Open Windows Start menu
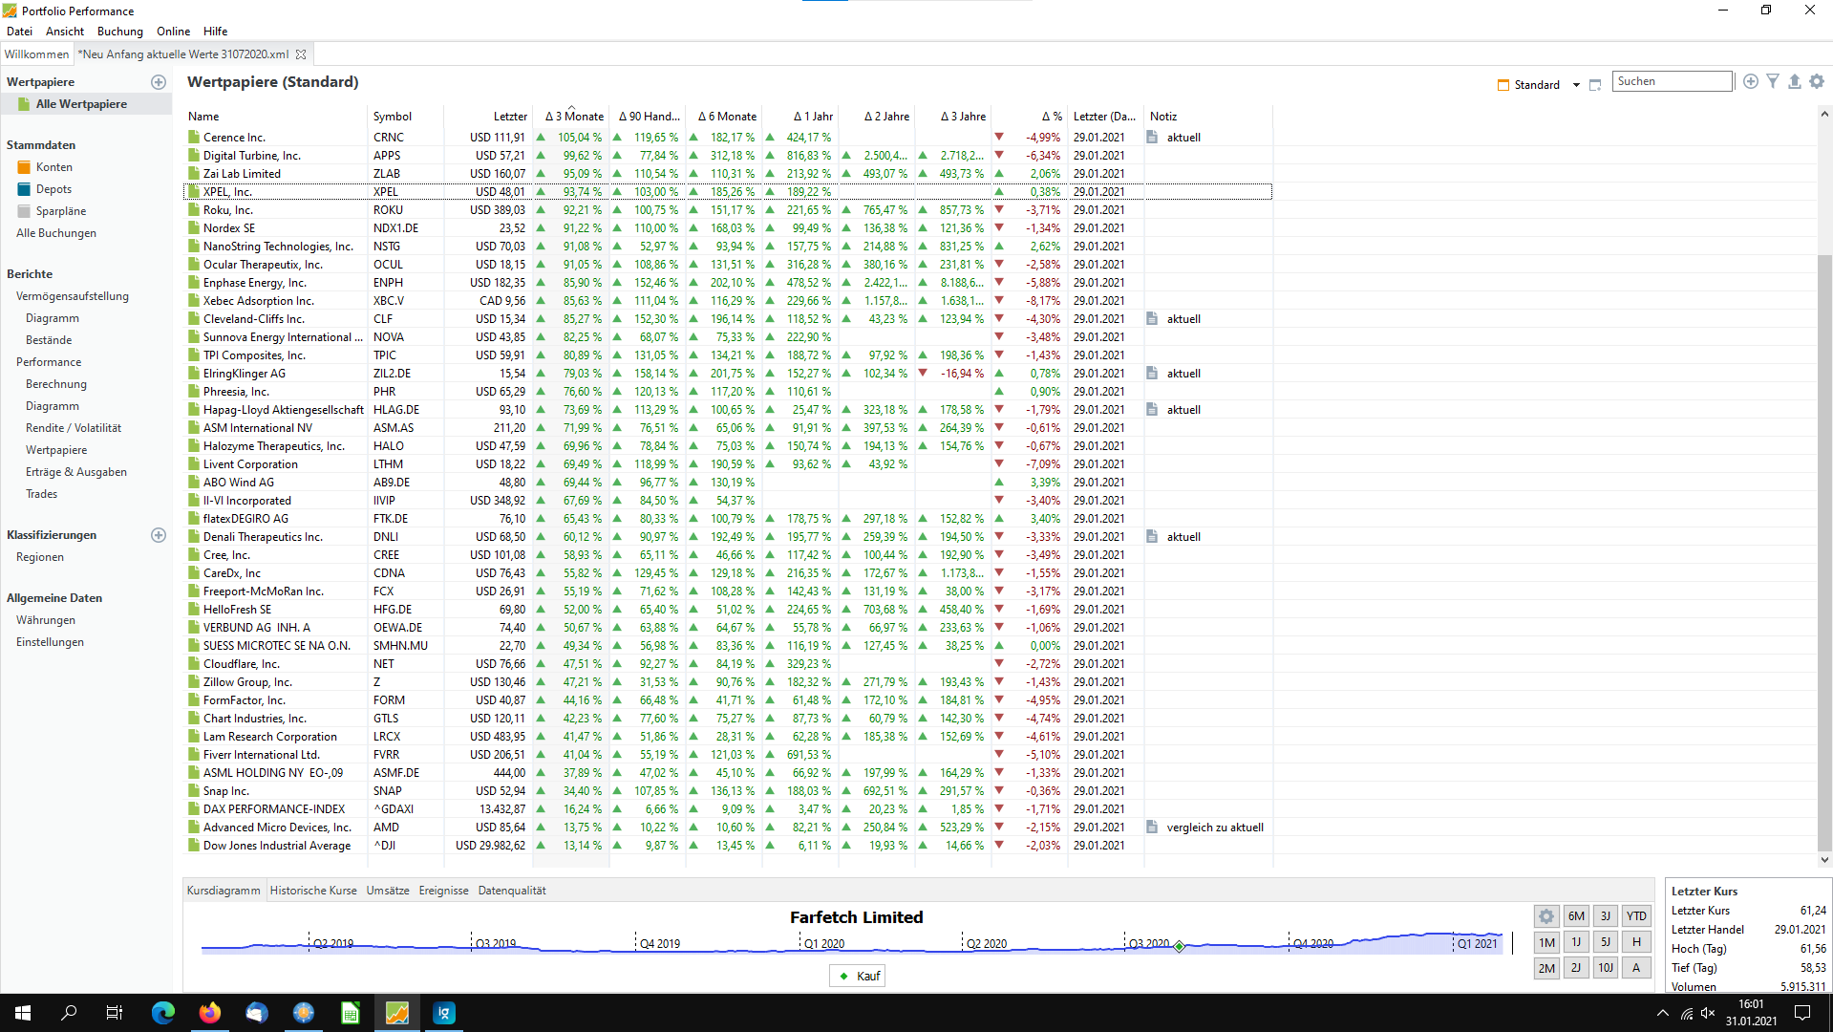The image size is (1833, 1032). [23, 1013]
